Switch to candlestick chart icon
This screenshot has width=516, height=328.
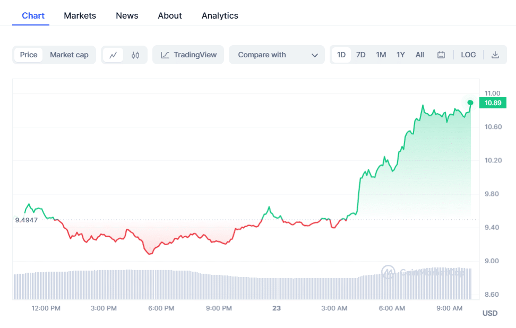(135, 55)
